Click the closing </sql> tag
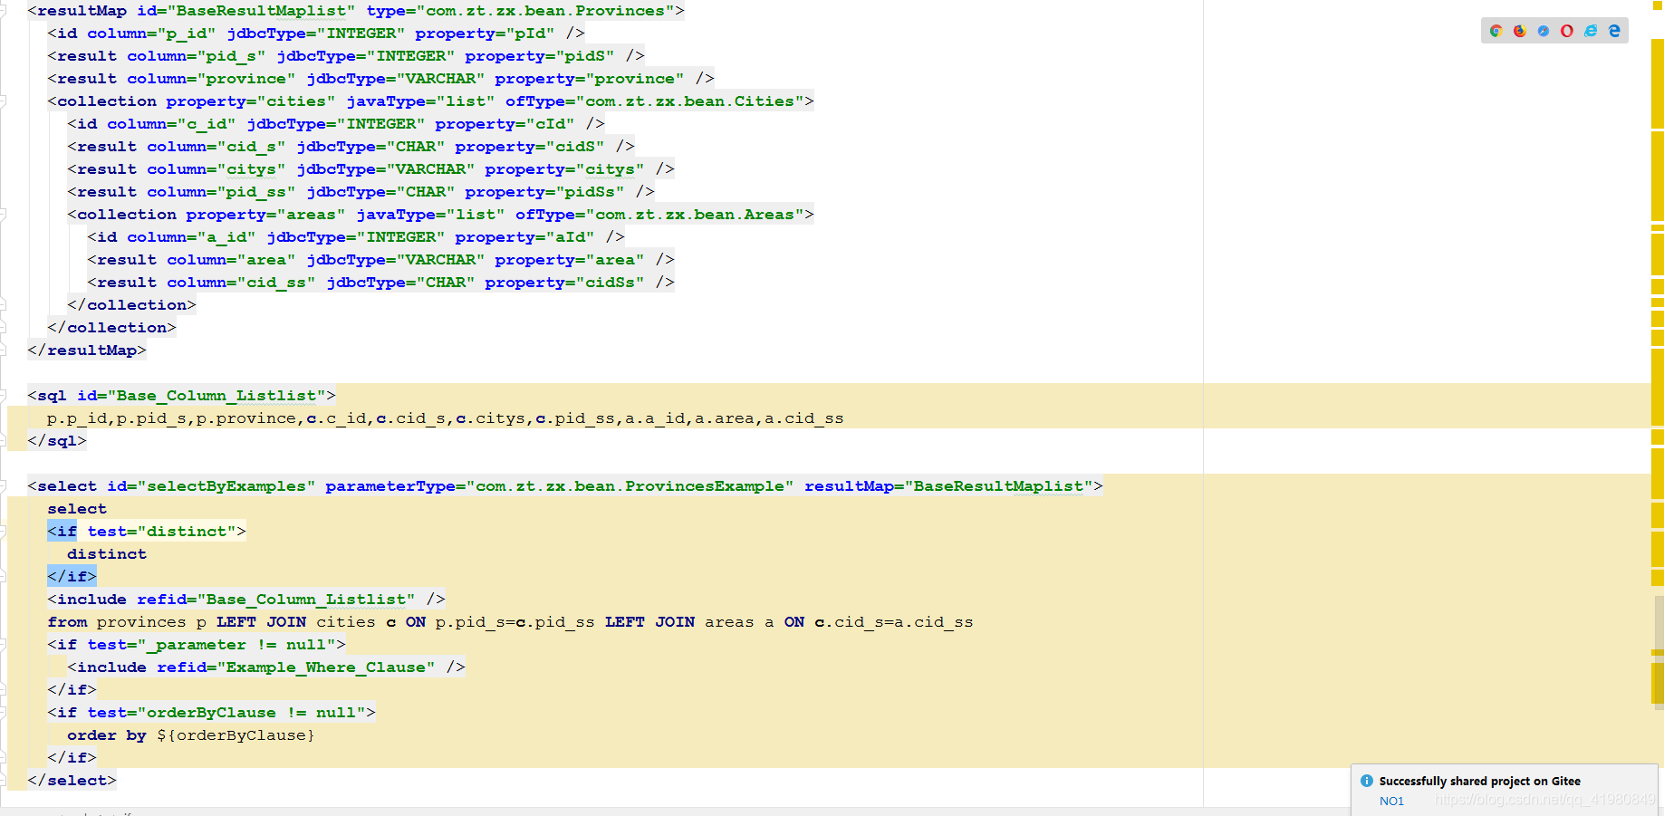The width and height of the screenshot is (1664, 816). point(57,441)
